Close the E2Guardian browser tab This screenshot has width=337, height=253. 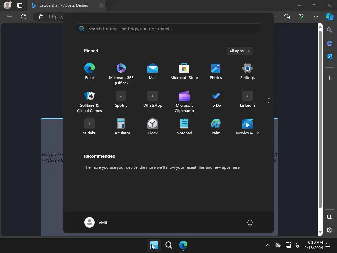coord(101,5)
